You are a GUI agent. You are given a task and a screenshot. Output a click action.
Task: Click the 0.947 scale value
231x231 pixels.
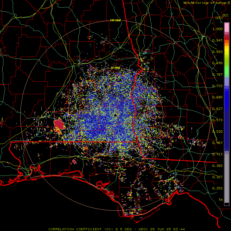(x=217, y=40)
